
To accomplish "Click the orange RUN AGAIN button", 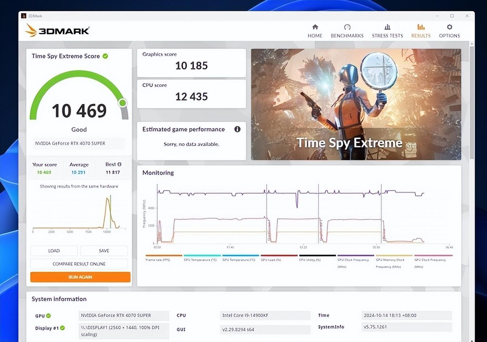I will (x=80, y=277).
